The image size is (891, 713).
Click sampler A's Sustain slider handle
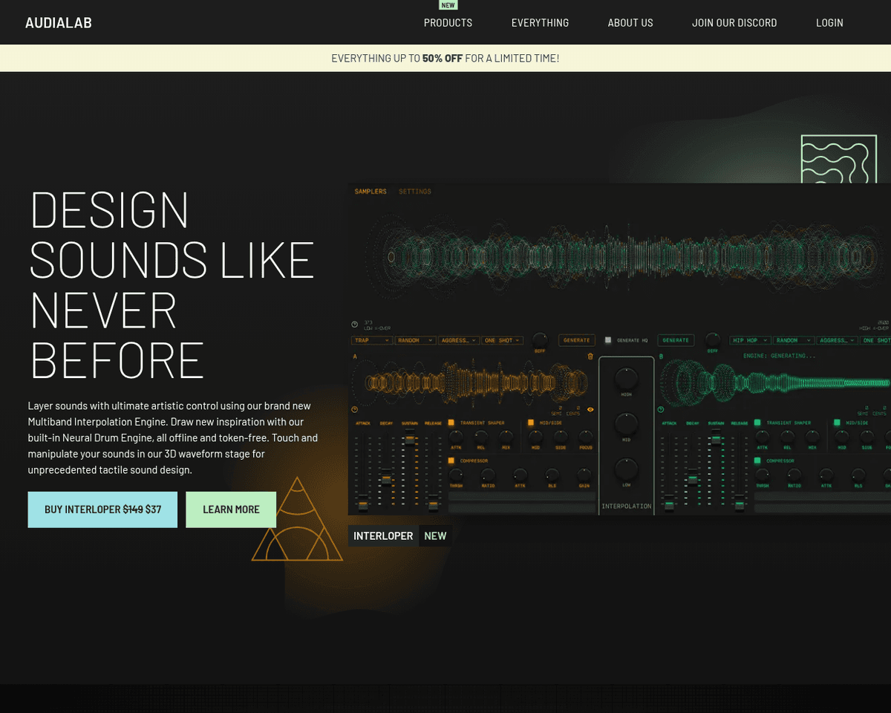[409, 439]
